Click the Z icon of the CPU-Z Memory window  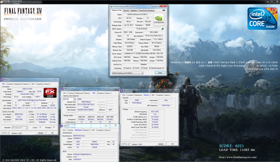pyautogui.click(x=121, y=91)
